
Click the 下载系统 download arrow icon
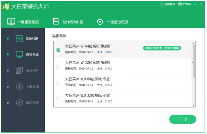19,86
